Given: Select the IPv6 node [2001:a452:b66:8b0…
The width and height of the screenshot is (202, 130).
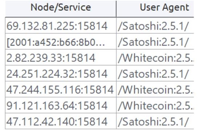Looking at the screenshot, I should coord(55,42).
